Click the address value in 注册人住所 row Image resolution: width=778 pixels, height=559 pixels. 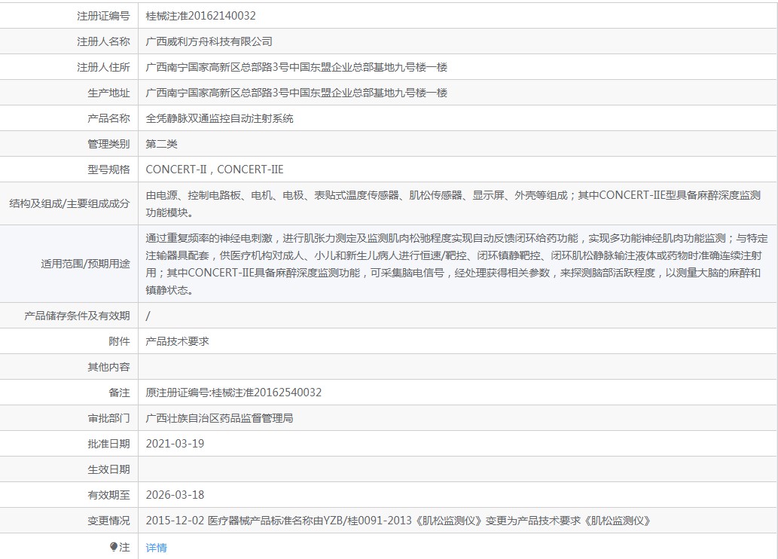click(296, 67)
